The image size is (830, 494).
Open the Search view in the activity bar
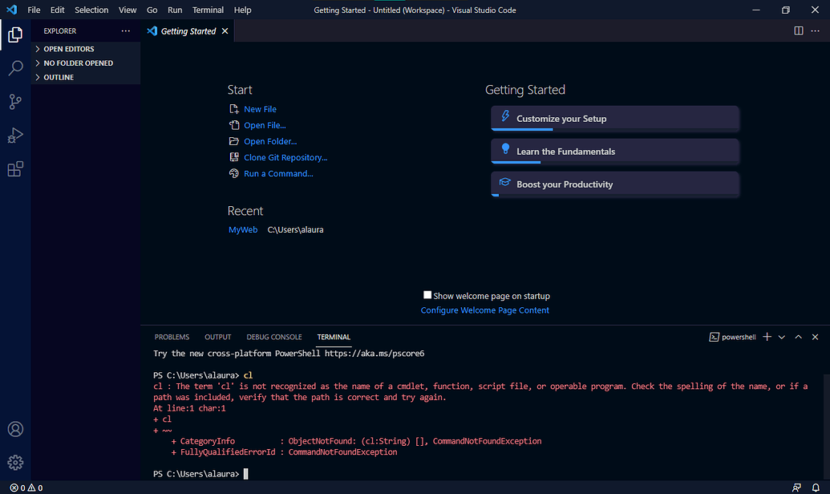coord(15,68)
